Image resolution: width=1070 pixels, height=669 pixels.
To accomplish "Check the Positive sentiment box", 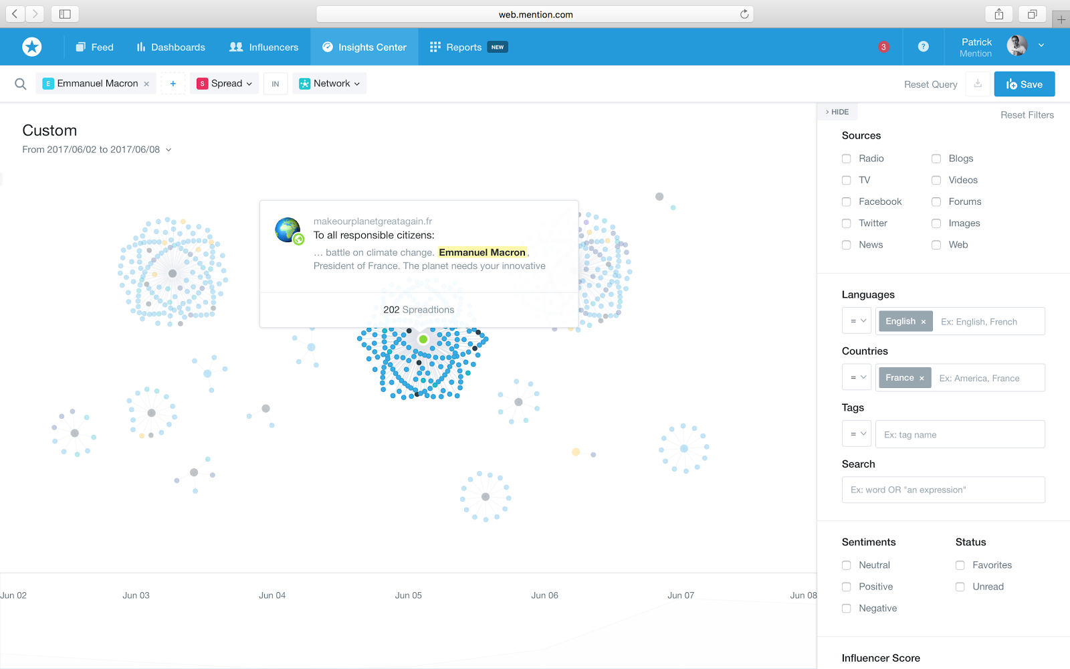I will point(846,587).
